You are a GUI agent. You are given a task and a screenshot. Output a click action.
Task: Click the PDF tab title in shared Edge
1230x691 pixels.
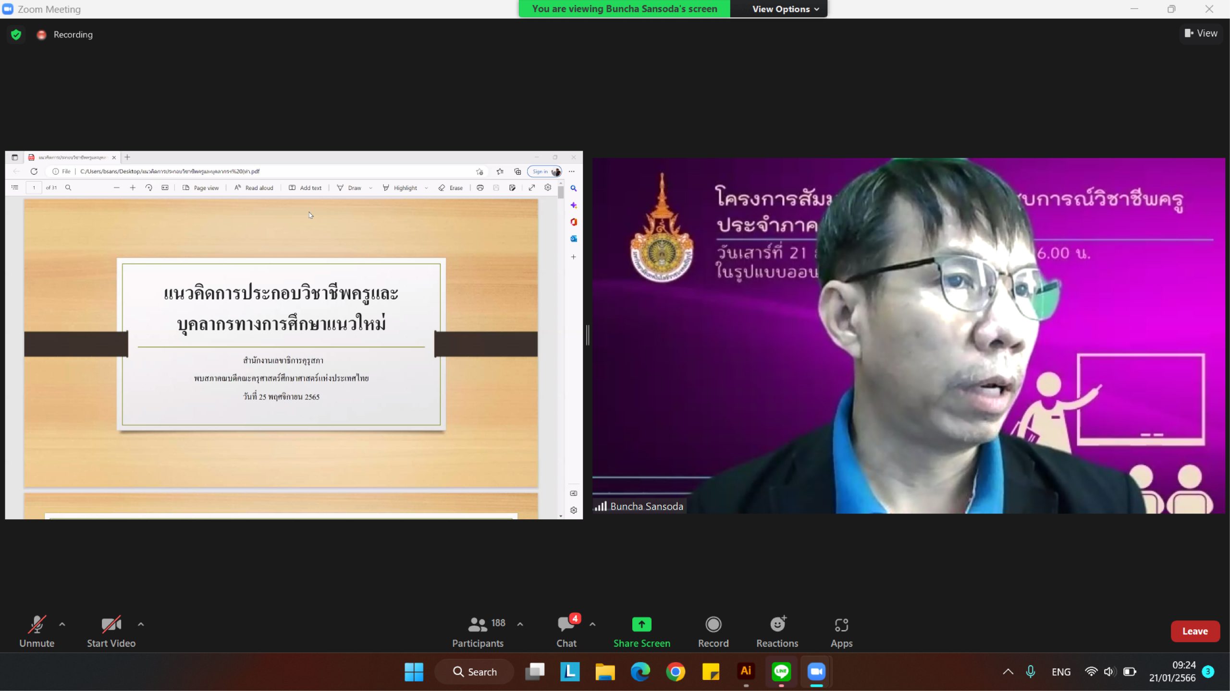[72, 157]
